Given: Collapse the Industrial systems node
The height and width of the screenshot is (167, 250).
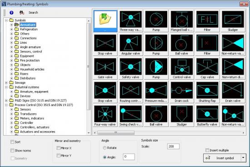Looking at the screenshot, I should [x=6, y=87].
